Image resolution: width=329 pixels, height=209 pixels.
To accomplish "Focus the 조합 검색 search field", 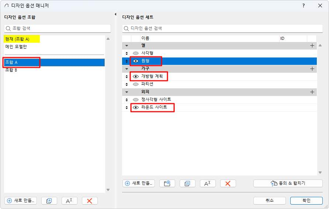I will [x=58, y=28].
